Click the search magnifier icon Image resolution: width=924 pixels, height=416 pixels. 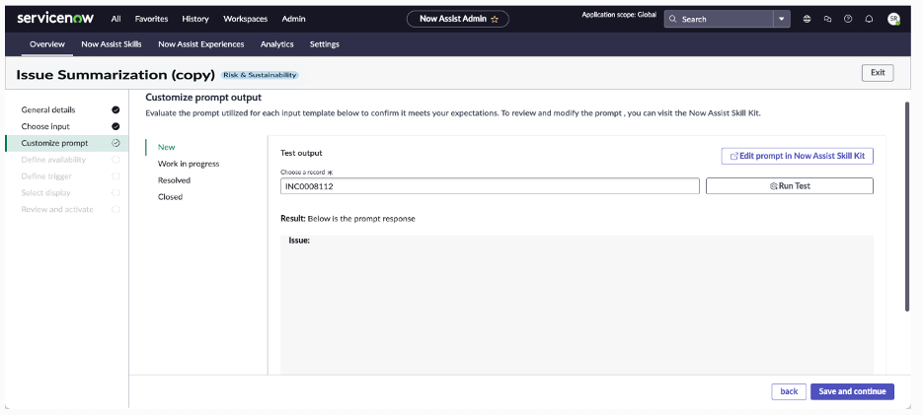[x=673, y=19]
